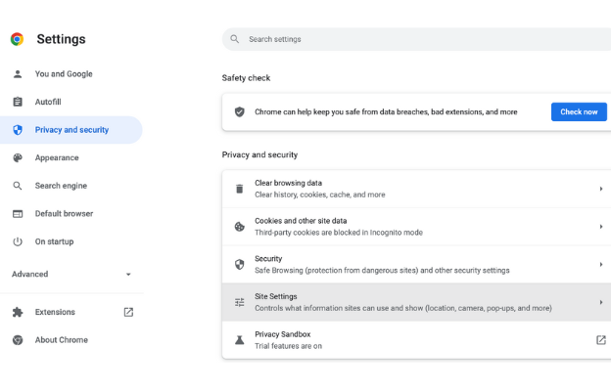Click the Appearance palette icon

point(18,157)
